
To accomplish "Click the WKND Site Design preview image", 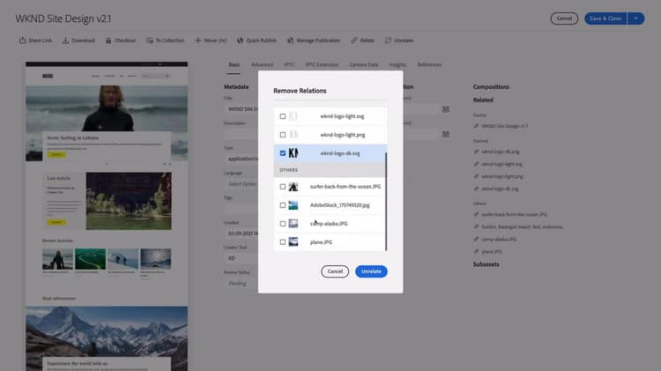I will pos(107,216).
